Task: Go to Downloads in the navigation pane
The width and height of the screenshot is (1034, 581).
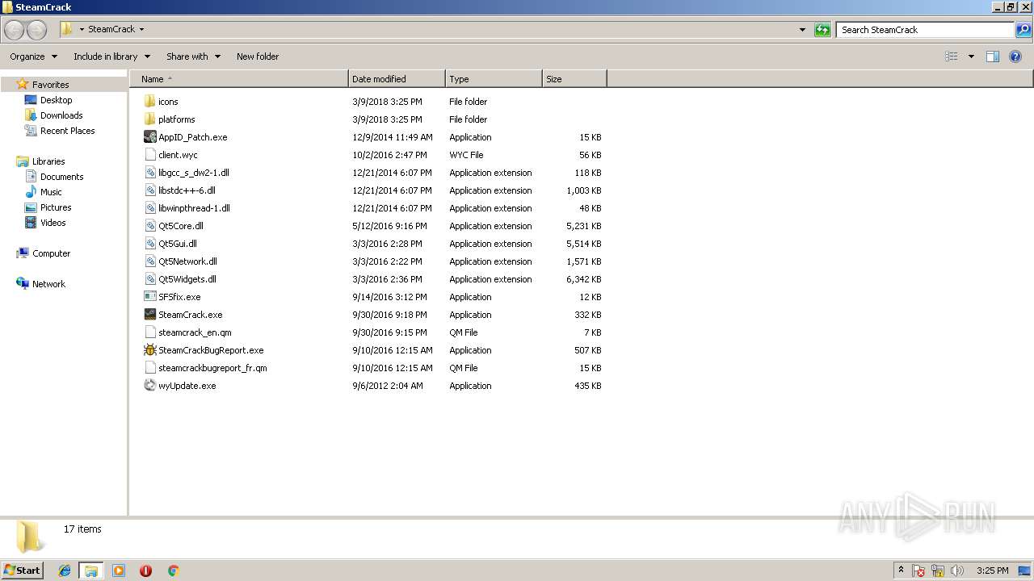Action: click(x=61, y=115)
